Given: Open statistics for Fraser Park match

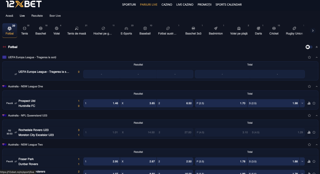Looking at the screenshot, I should pos(309,162).
